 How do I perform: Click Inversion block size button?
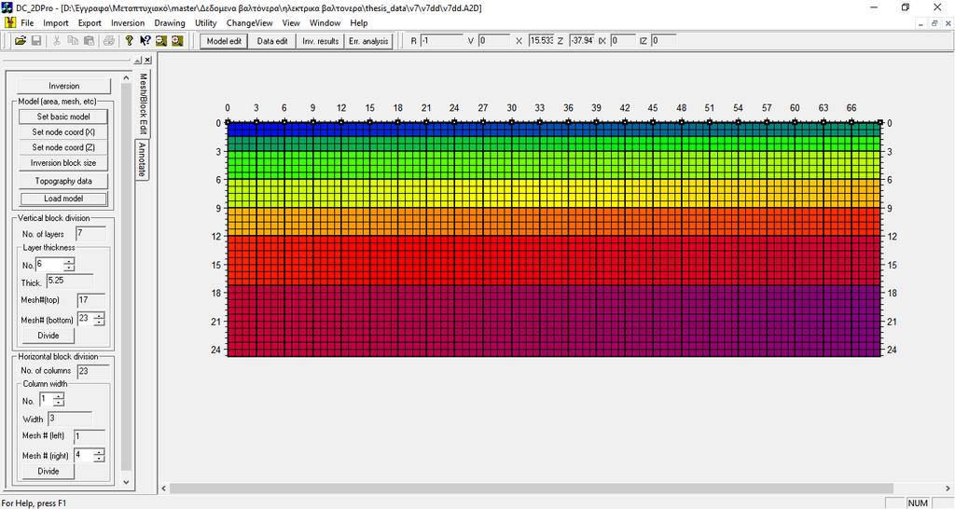click(x=63, y=162)
